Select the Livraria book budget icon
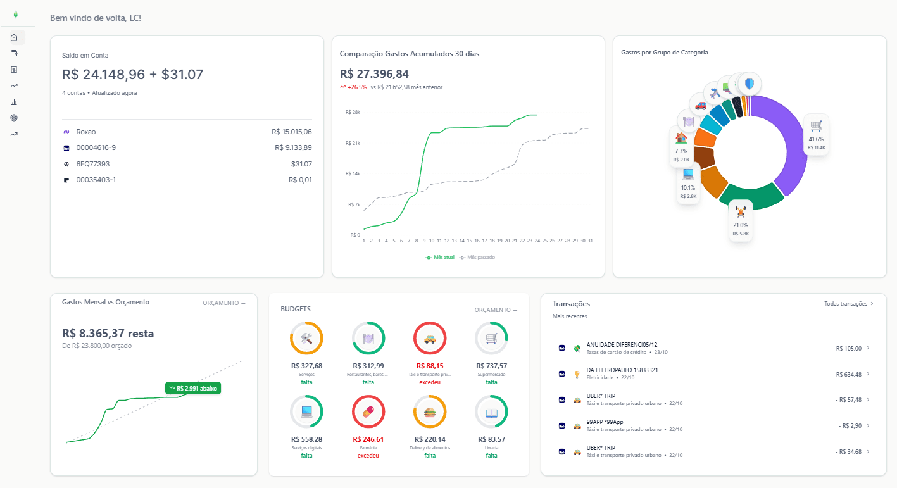The width and height of the screenshot is (897, 488). (491, 411)
